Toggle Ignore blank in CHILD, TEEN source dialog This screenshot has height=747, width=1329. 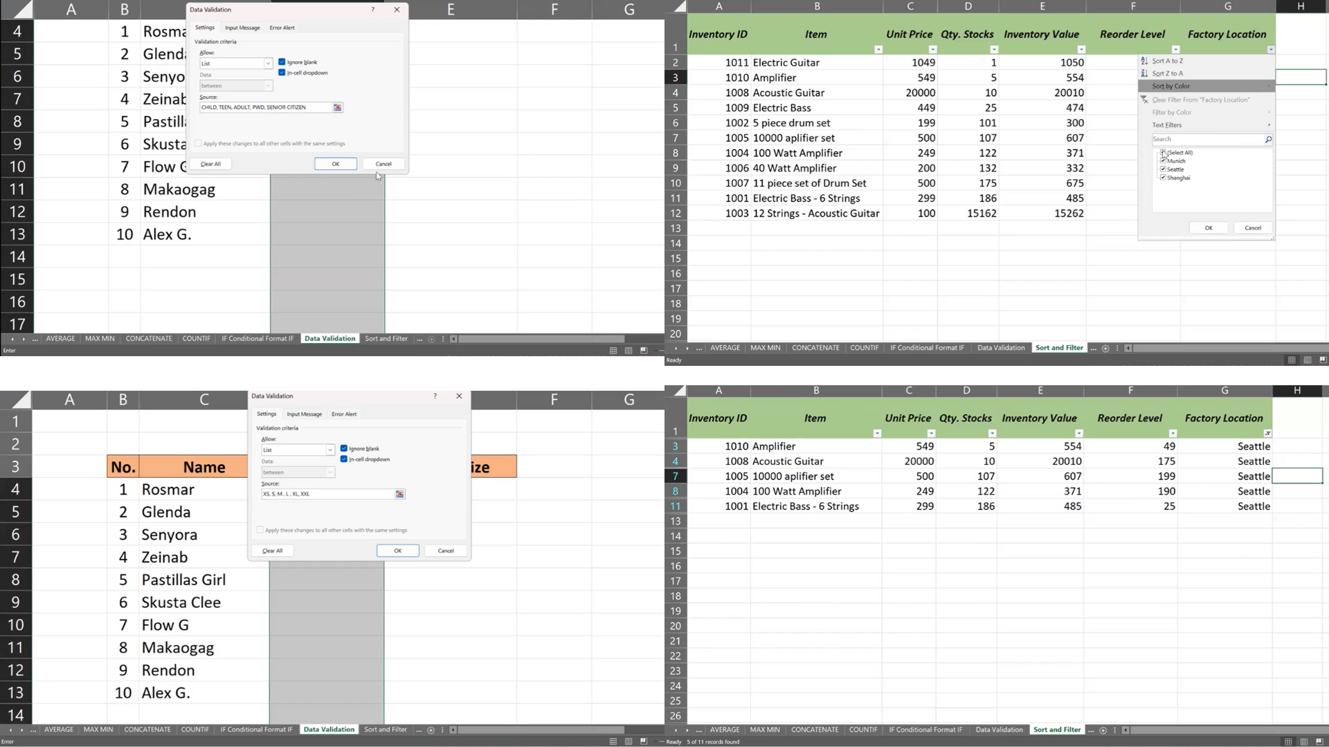coord(282,62)
